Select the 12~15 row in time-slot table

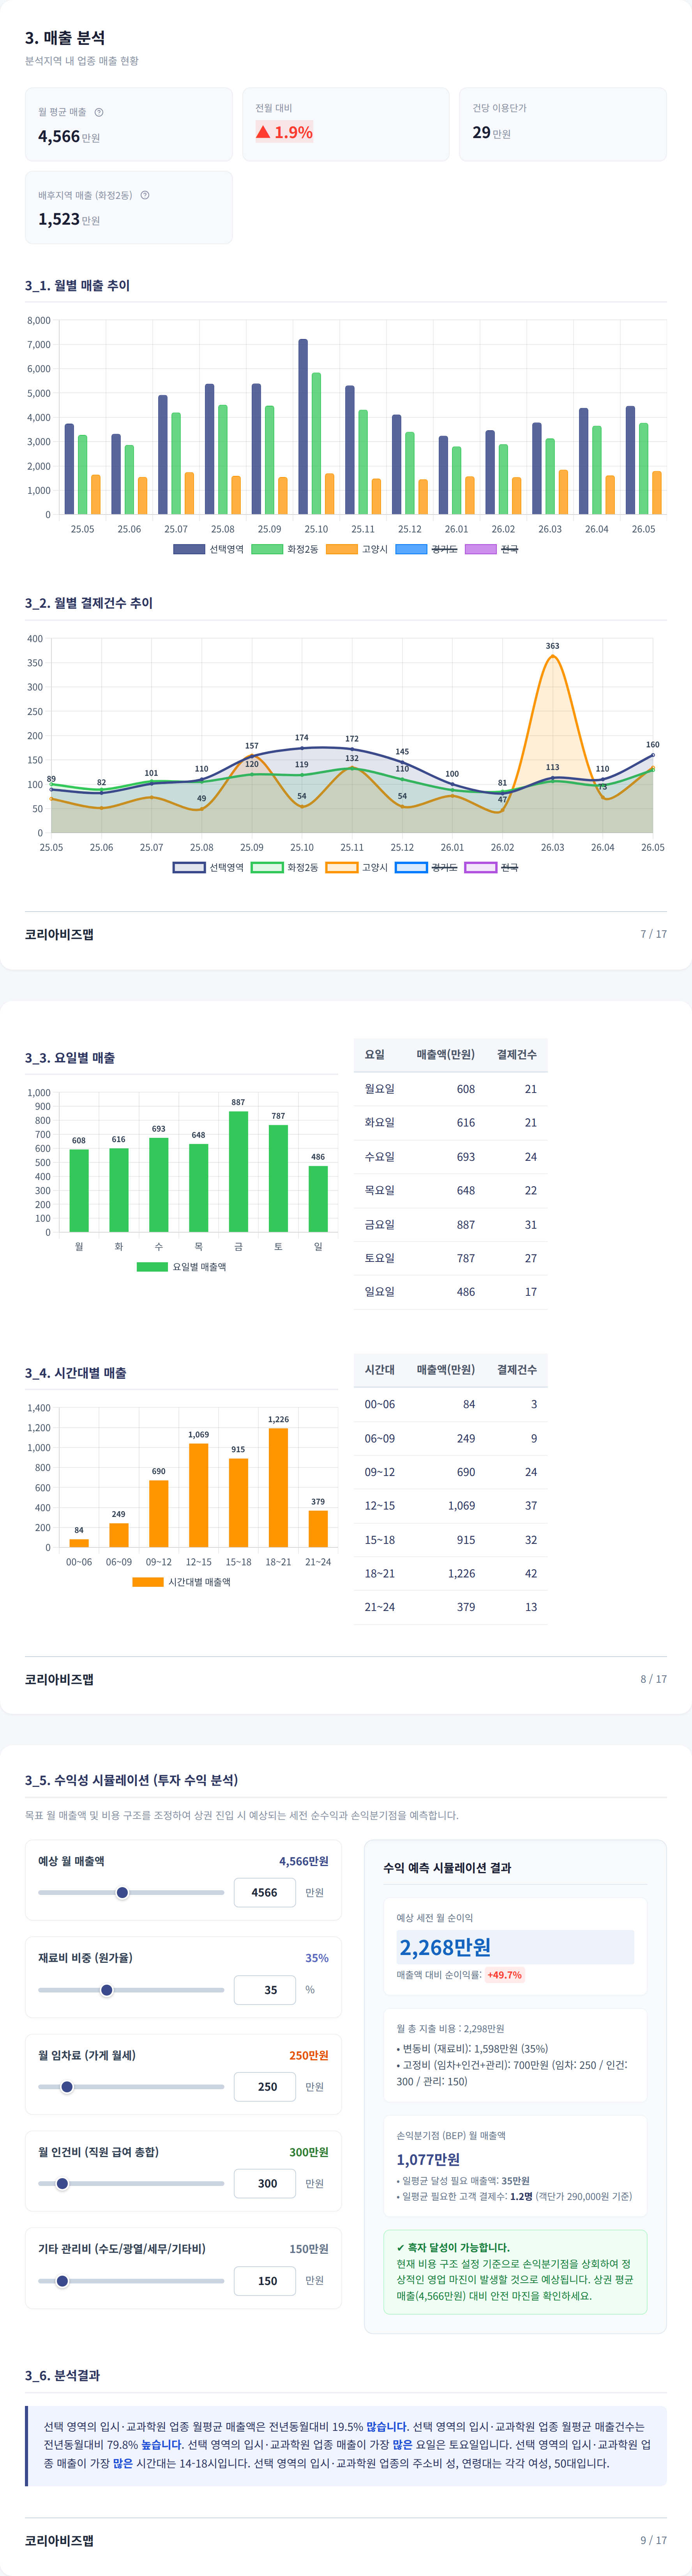450,1506
